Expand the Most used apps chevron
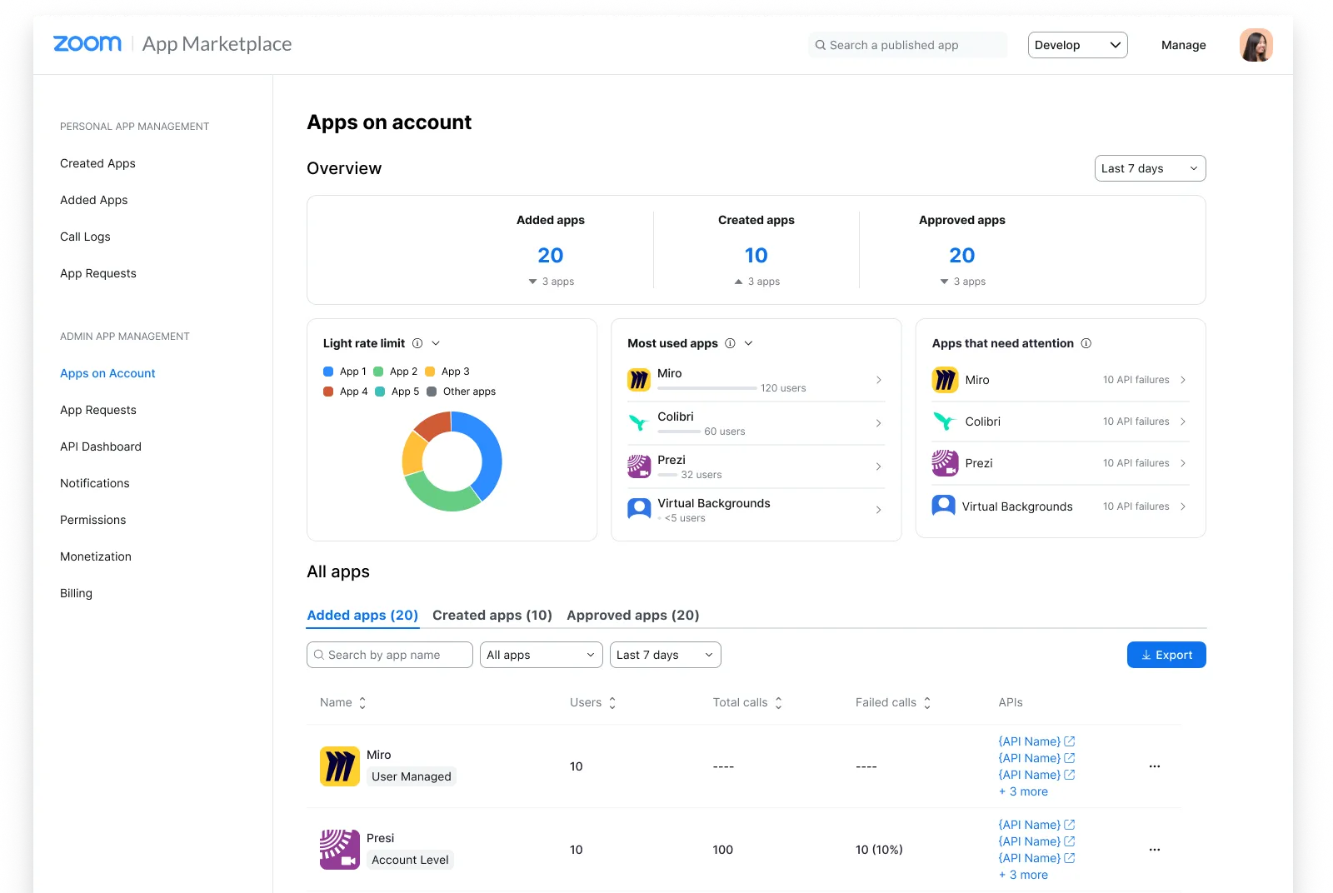Image resolution: width=1333 pixels, height=893 pixels. pyautogui.click(x=748, y=343)
